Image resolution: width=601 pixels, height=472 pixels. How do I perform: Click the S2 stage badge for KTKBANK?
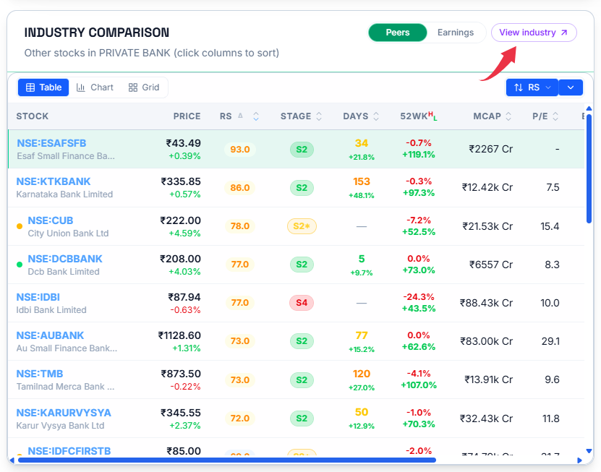(x=302, y=188)
